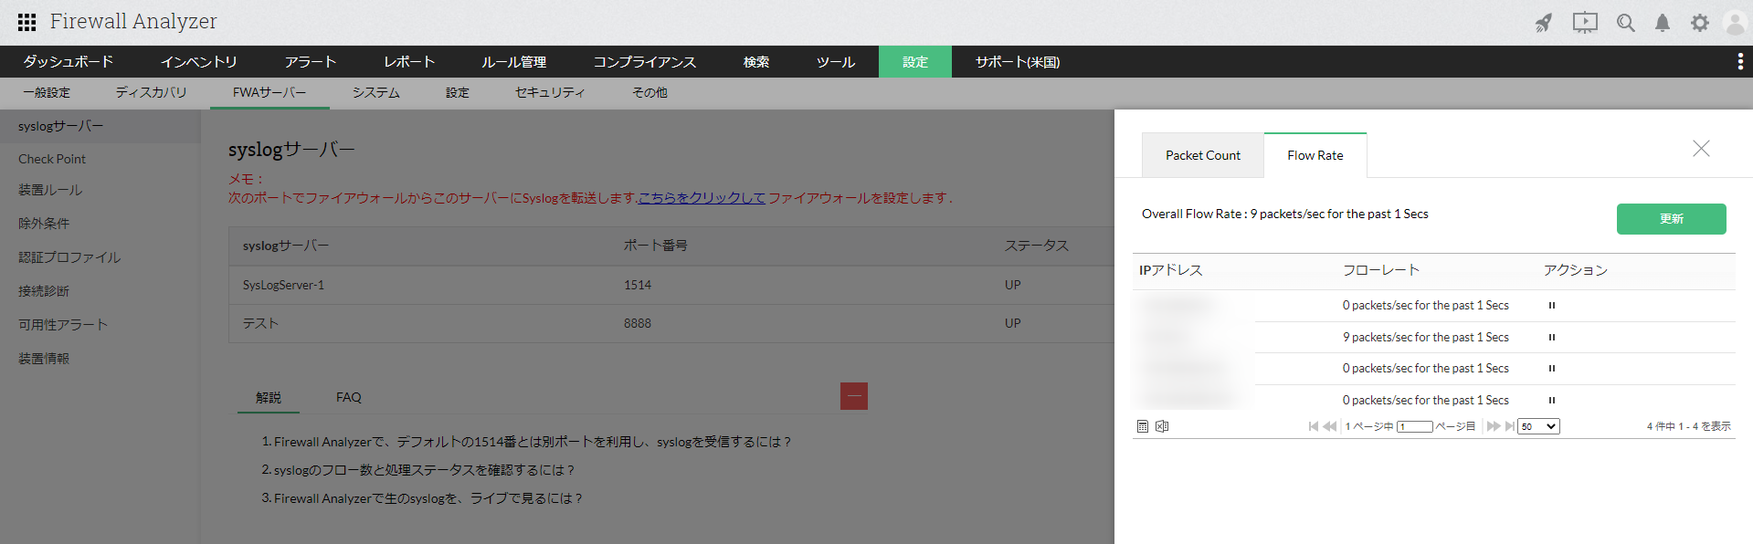
Task: Click the column chooser table icon
Action: click(x=1143, y=426)
